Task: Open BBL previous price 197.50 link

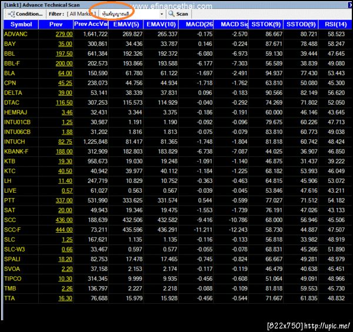Action: [x=64, y=53]
